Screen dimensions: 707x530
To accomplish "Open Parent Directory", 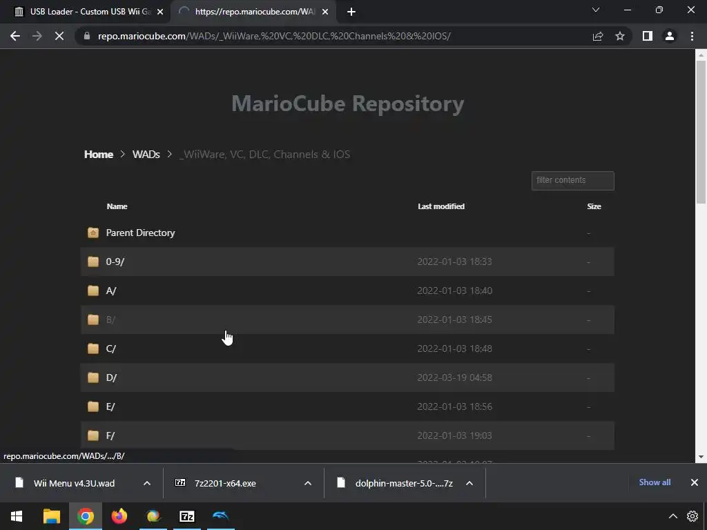I will pos(140,233).
